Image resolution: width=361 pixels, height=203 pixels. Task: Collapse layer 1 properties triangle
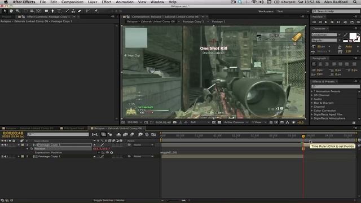tap(19, 145)
